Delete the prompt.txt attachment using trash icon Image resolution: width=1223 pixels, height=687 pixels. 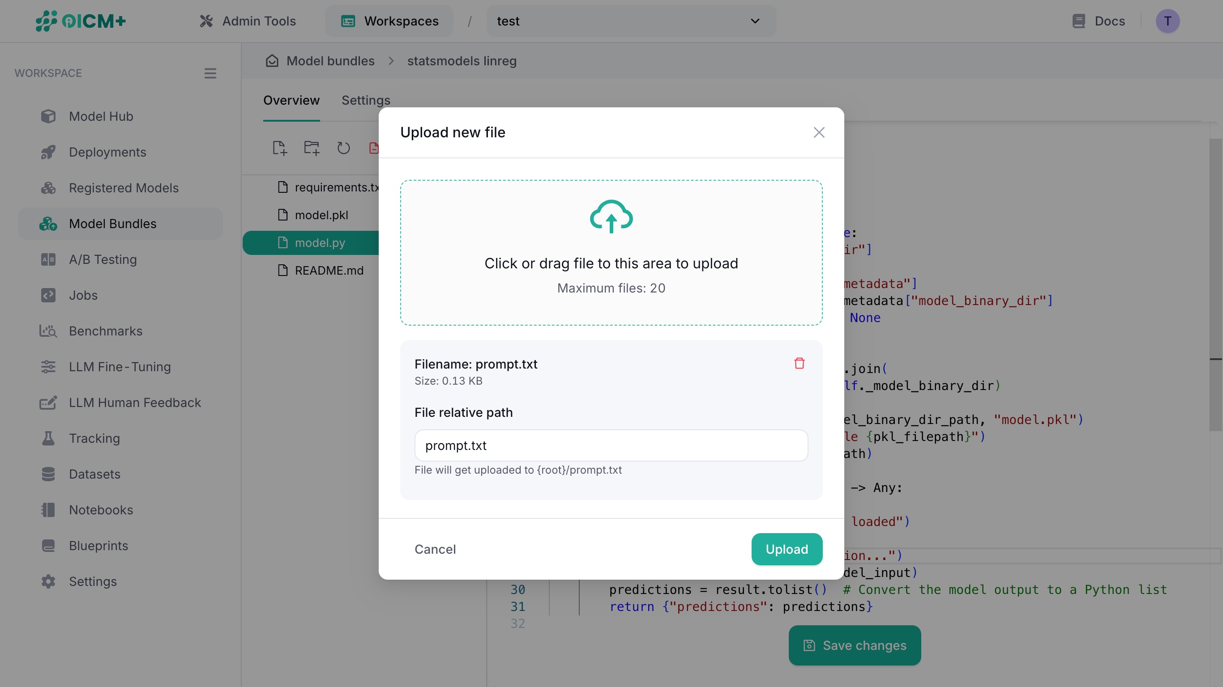coord(800,363)
